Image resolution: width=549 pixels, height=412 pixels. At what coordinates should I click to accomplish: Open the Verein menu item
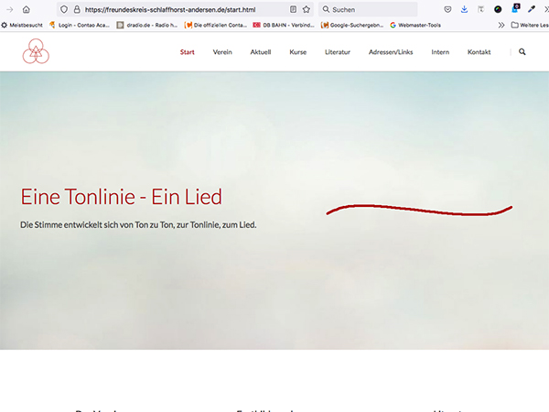tap(222, 52)
